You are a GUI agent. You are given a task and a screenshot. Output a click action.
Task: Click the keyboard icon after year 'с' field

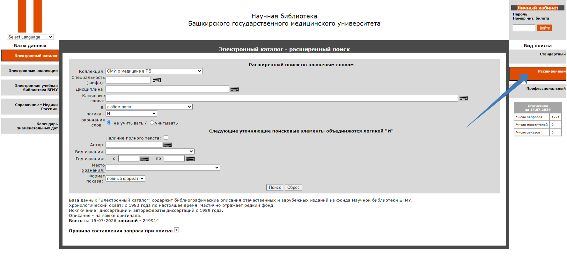click(144, 159)
